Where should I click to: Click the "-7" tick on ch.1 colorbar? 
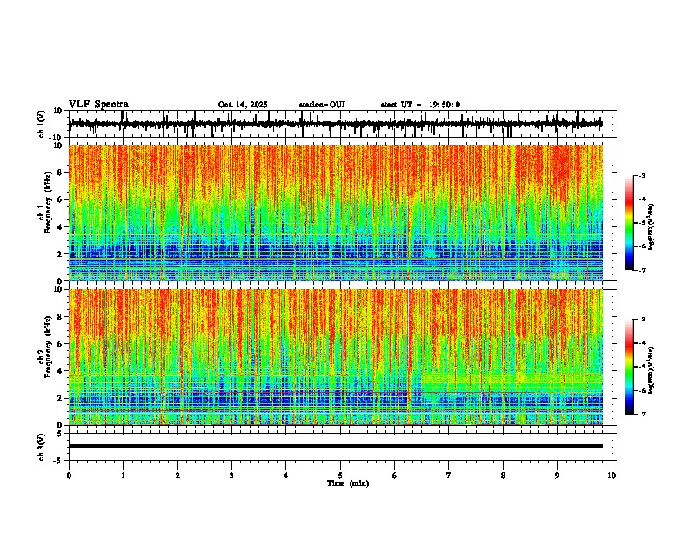click(642, 270)
